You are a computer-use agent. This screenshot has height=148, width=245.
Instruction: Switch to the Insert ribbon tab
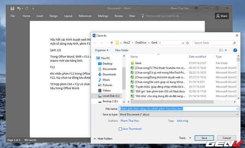[40, 16]
